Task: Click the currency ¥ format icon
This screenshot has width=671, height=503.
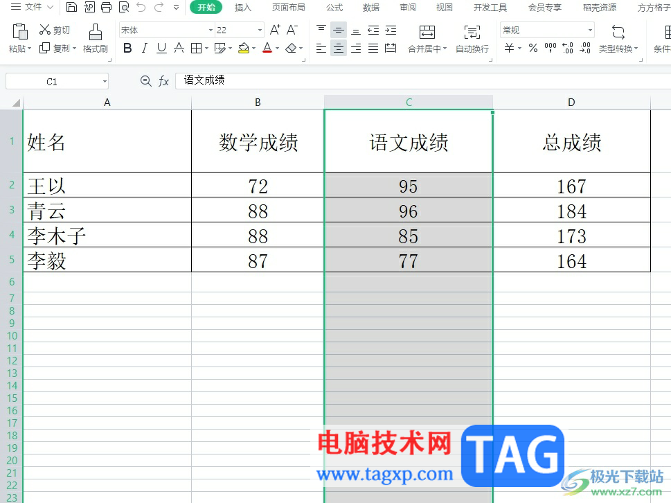Action: click(509, 48)
